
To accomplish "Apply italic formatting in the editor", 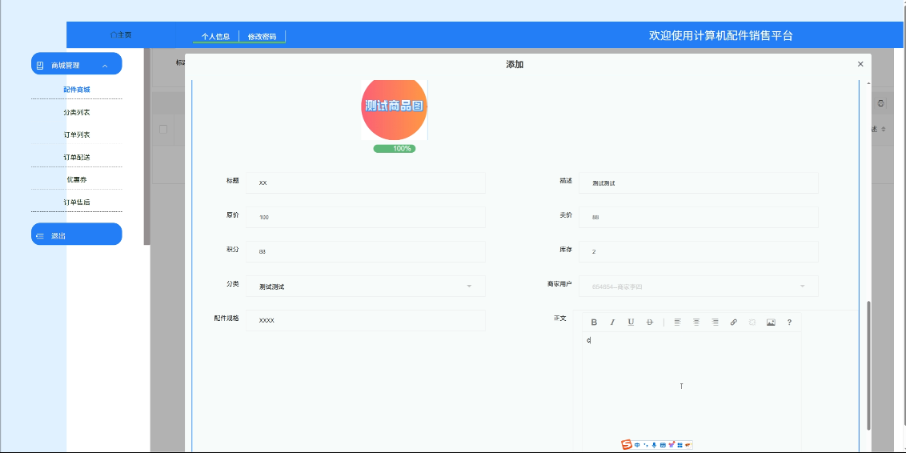I will pos(612,323).
